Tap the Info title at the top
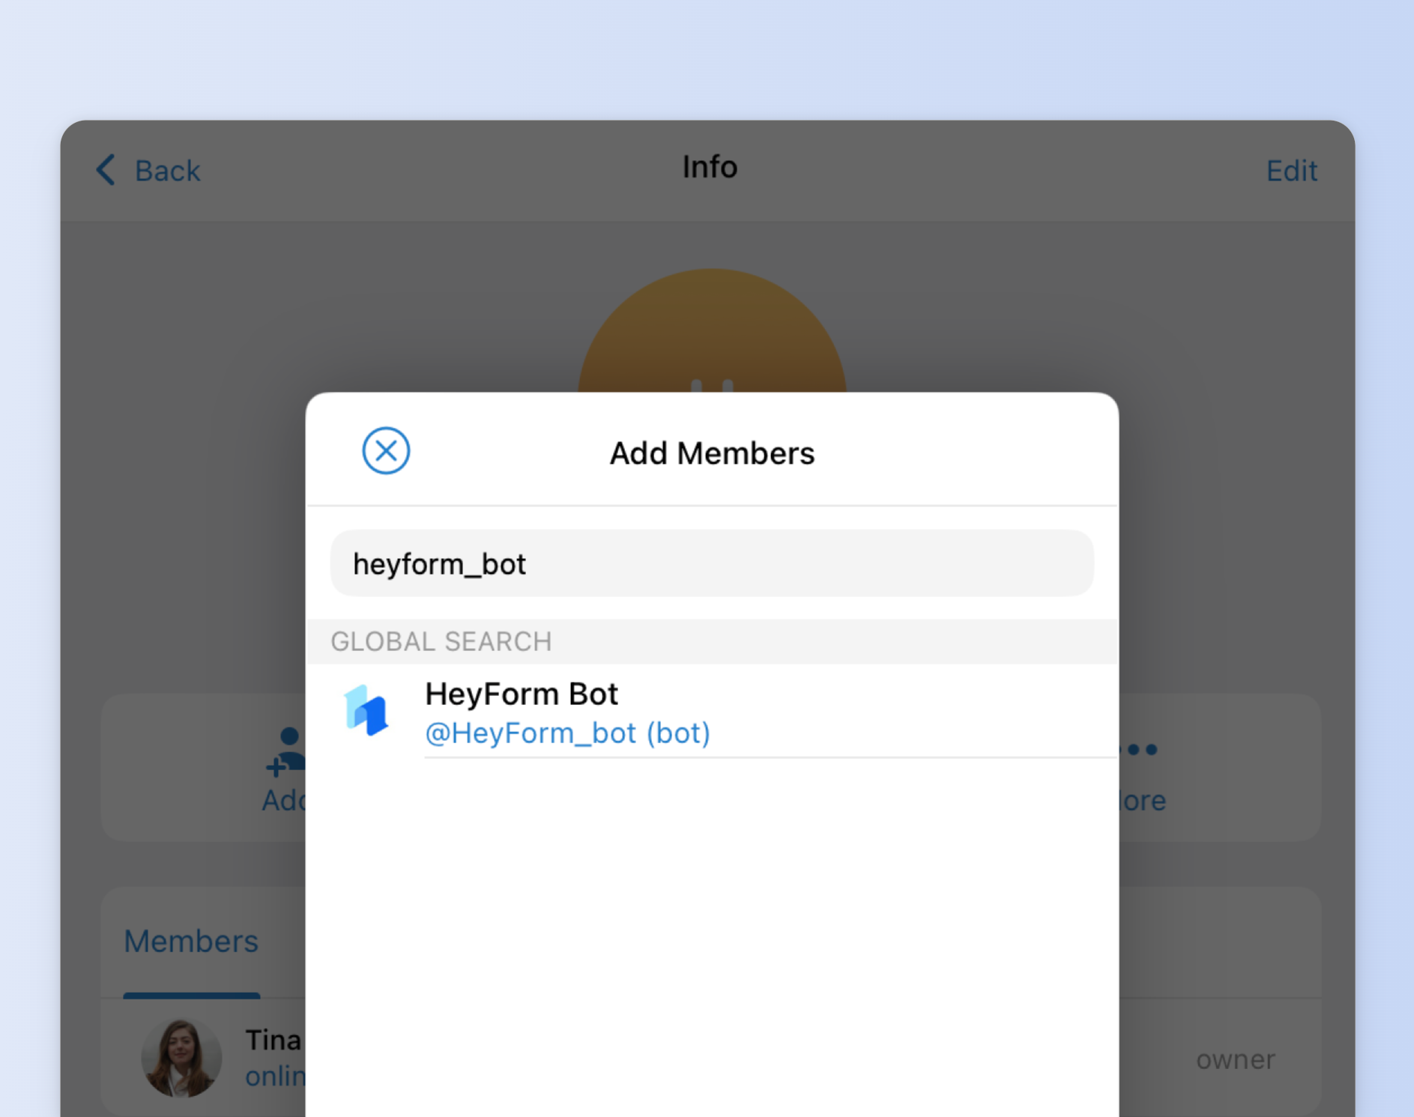 click(709, 166)
